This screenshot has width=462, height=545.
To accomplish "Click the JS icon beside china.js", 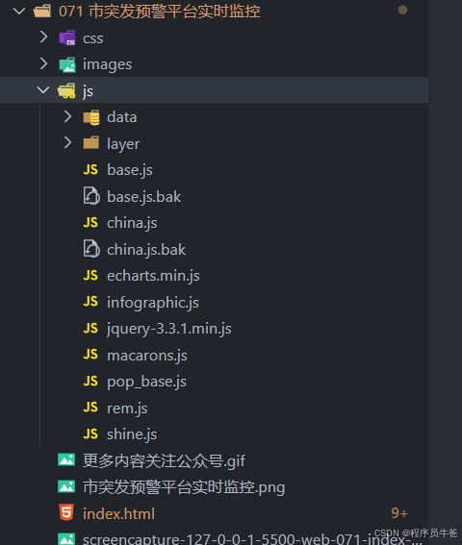I will pos(90,222).
